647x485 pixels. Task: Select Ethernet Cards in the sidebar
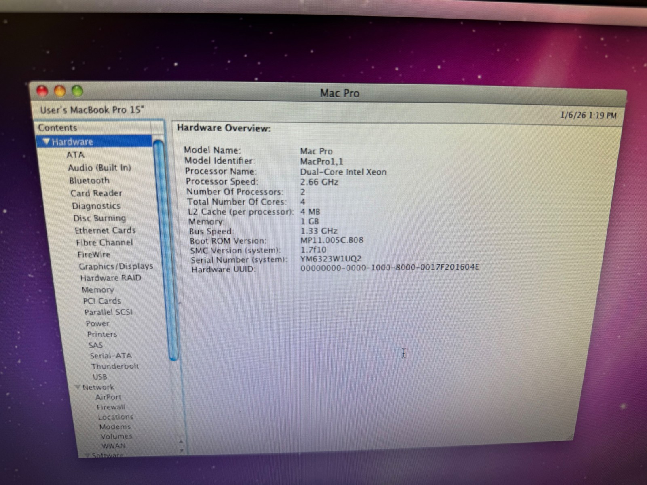[x=105, y=230]
